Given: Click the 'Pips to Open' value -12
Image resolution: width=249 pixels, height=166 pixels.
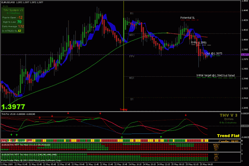Looking at the screenshot, I should (x=20, y=17).
